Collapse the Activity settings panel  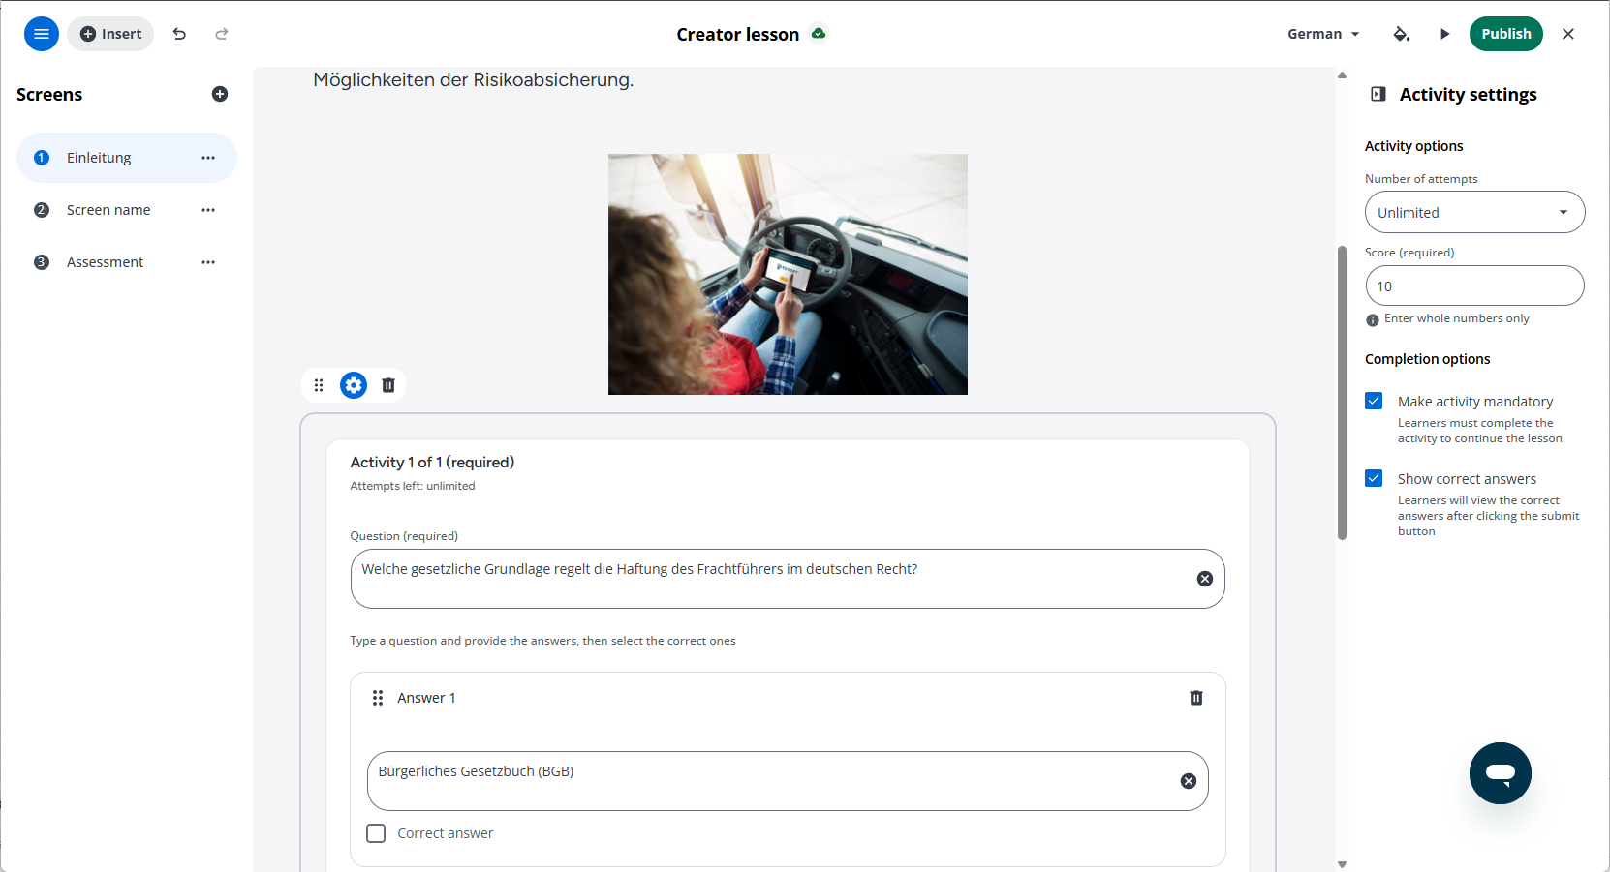[1378, 94]
